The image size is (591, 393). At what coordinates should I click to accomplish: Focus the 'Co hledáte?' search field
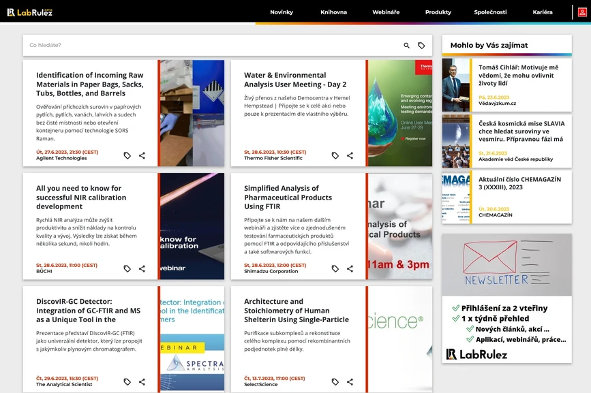point(211,45)
